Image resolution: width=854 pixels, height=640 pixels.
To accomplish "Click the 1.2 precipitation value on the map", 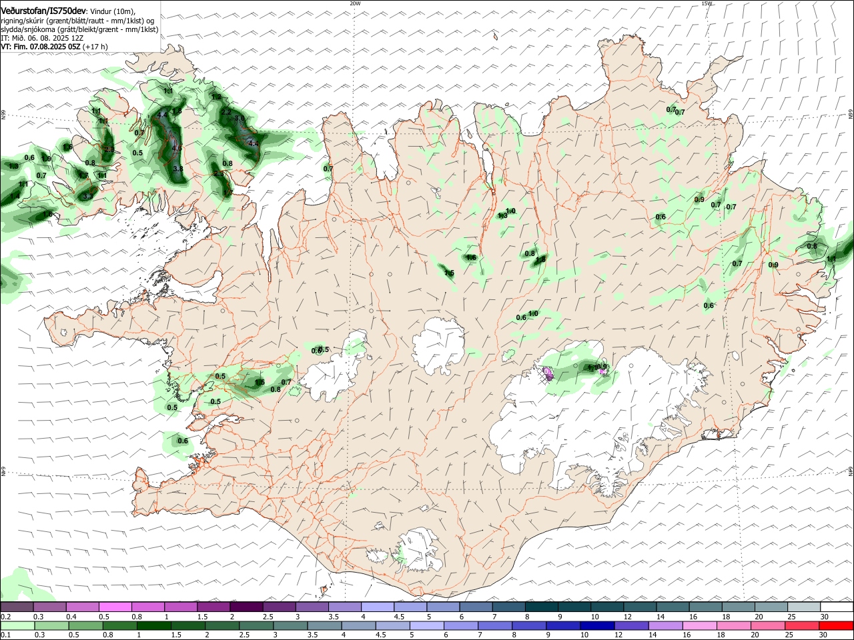I will pos(216,97).
